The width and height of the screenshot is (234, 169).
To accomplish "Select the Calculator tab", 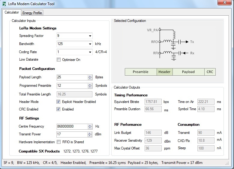I will pyautogui.click(x=12, y=13).
